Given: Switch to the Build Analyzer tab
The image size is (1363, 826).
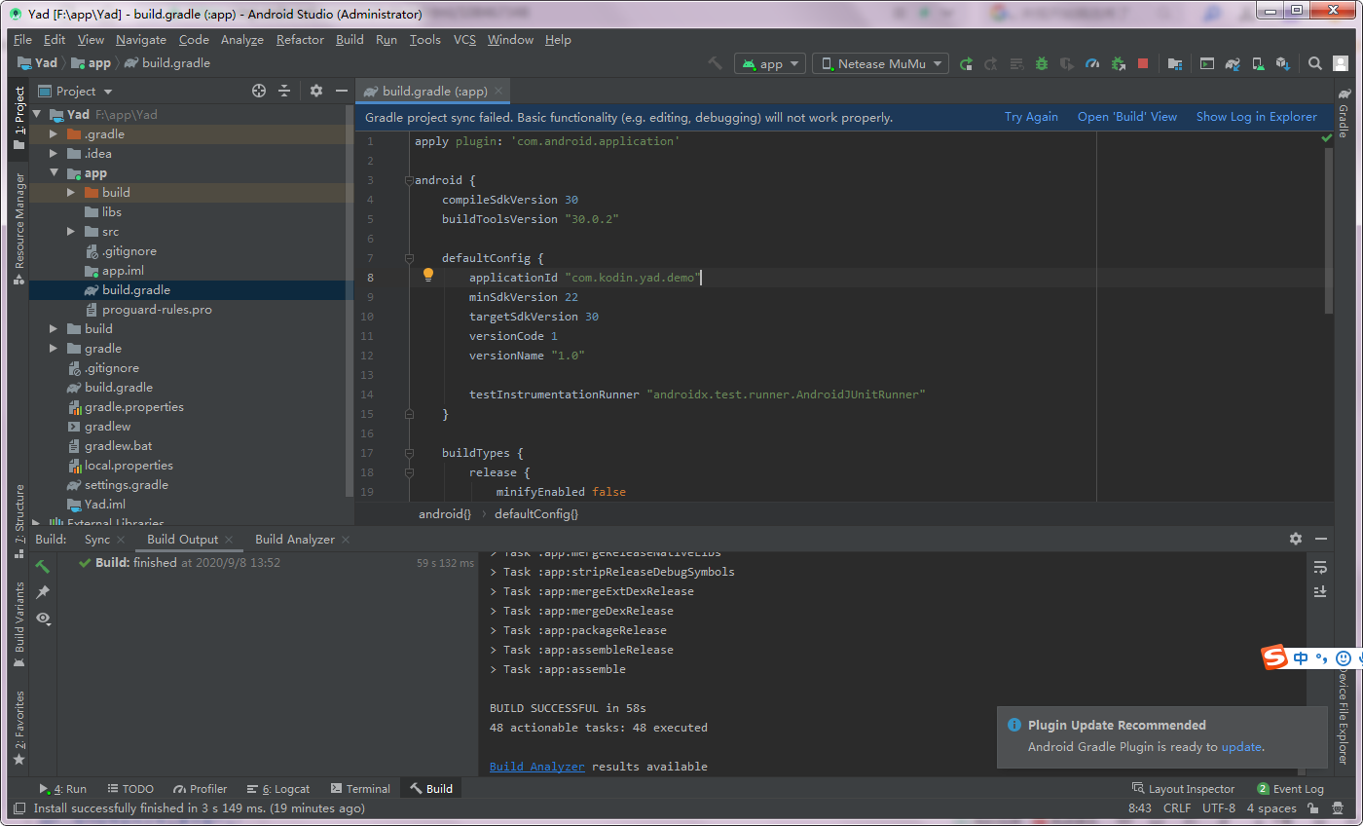Looking at the screenshot, I should pyautogui.click(x=294, y=539).
